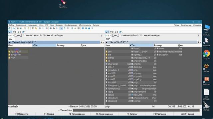Select the extras folder icon
The width and height of the screenshot is (213, 119).
(106, 58)
